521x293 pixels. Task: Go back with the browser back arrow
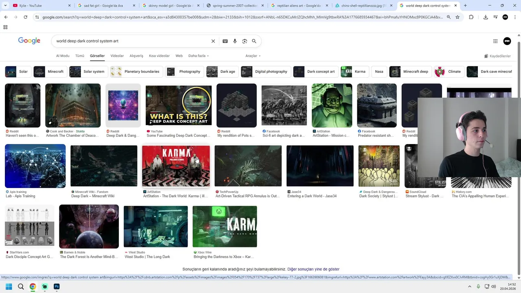click(6, 17)
